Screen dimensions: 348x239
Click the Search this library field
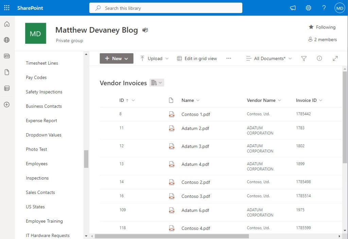point(166,8)
